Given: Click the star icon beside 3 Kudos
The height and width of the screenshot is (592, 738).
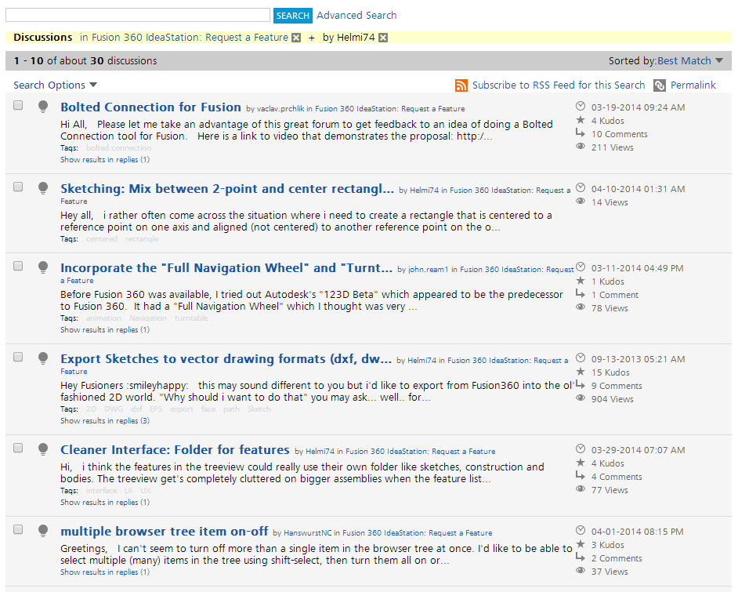Looking at the screenshot, I should [581, 544].
